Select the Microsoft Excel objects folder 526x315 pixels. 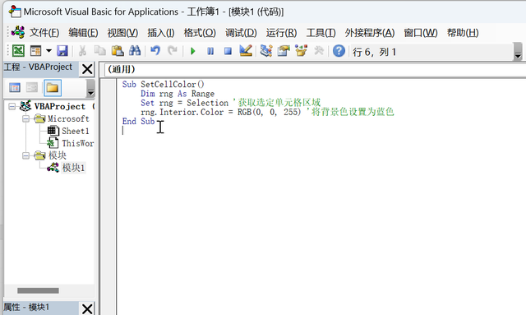[x=68, y=118]
